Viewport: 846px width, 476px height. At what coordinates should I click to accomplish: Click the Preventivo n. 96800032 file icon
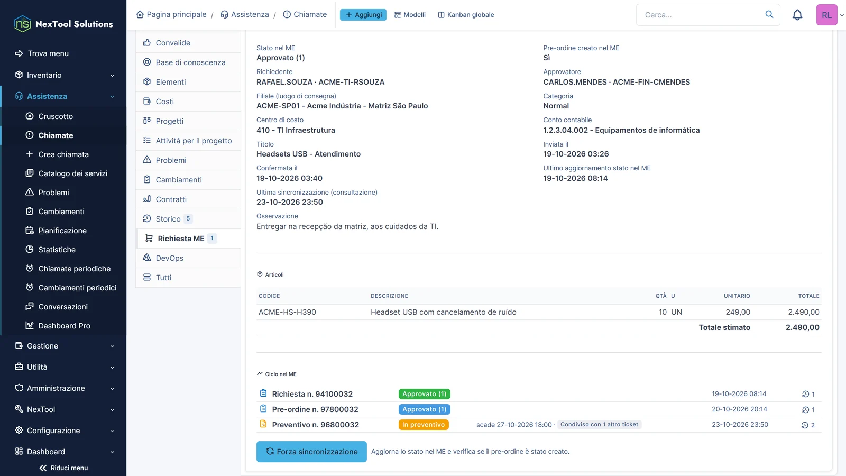pos(263,424)
